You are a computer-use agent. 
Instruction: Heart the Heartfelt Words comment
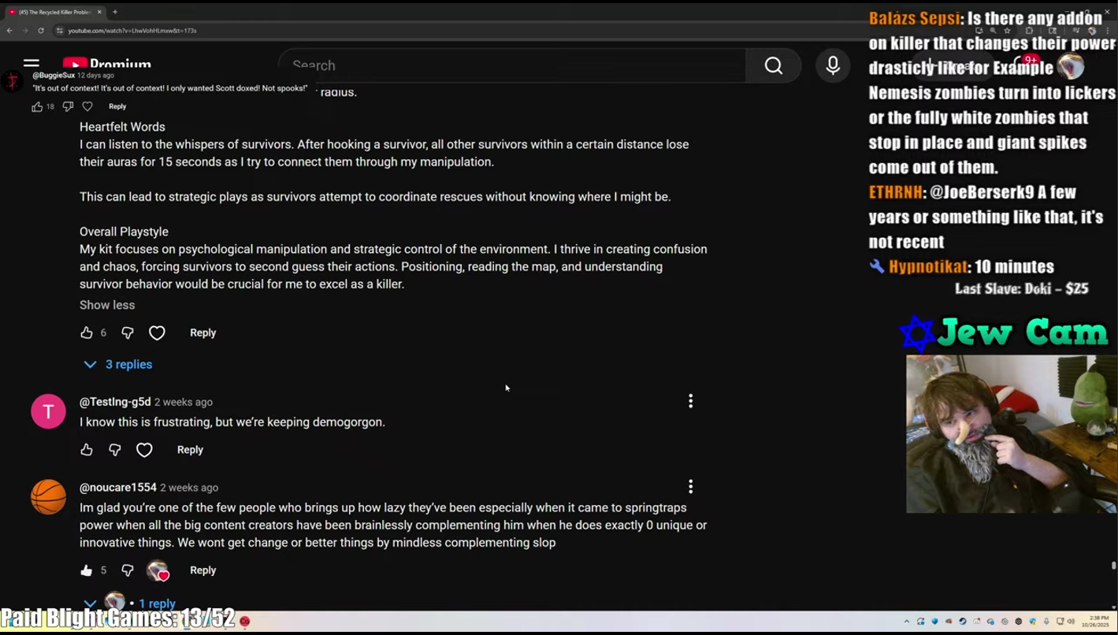click(x=157, y=333)
